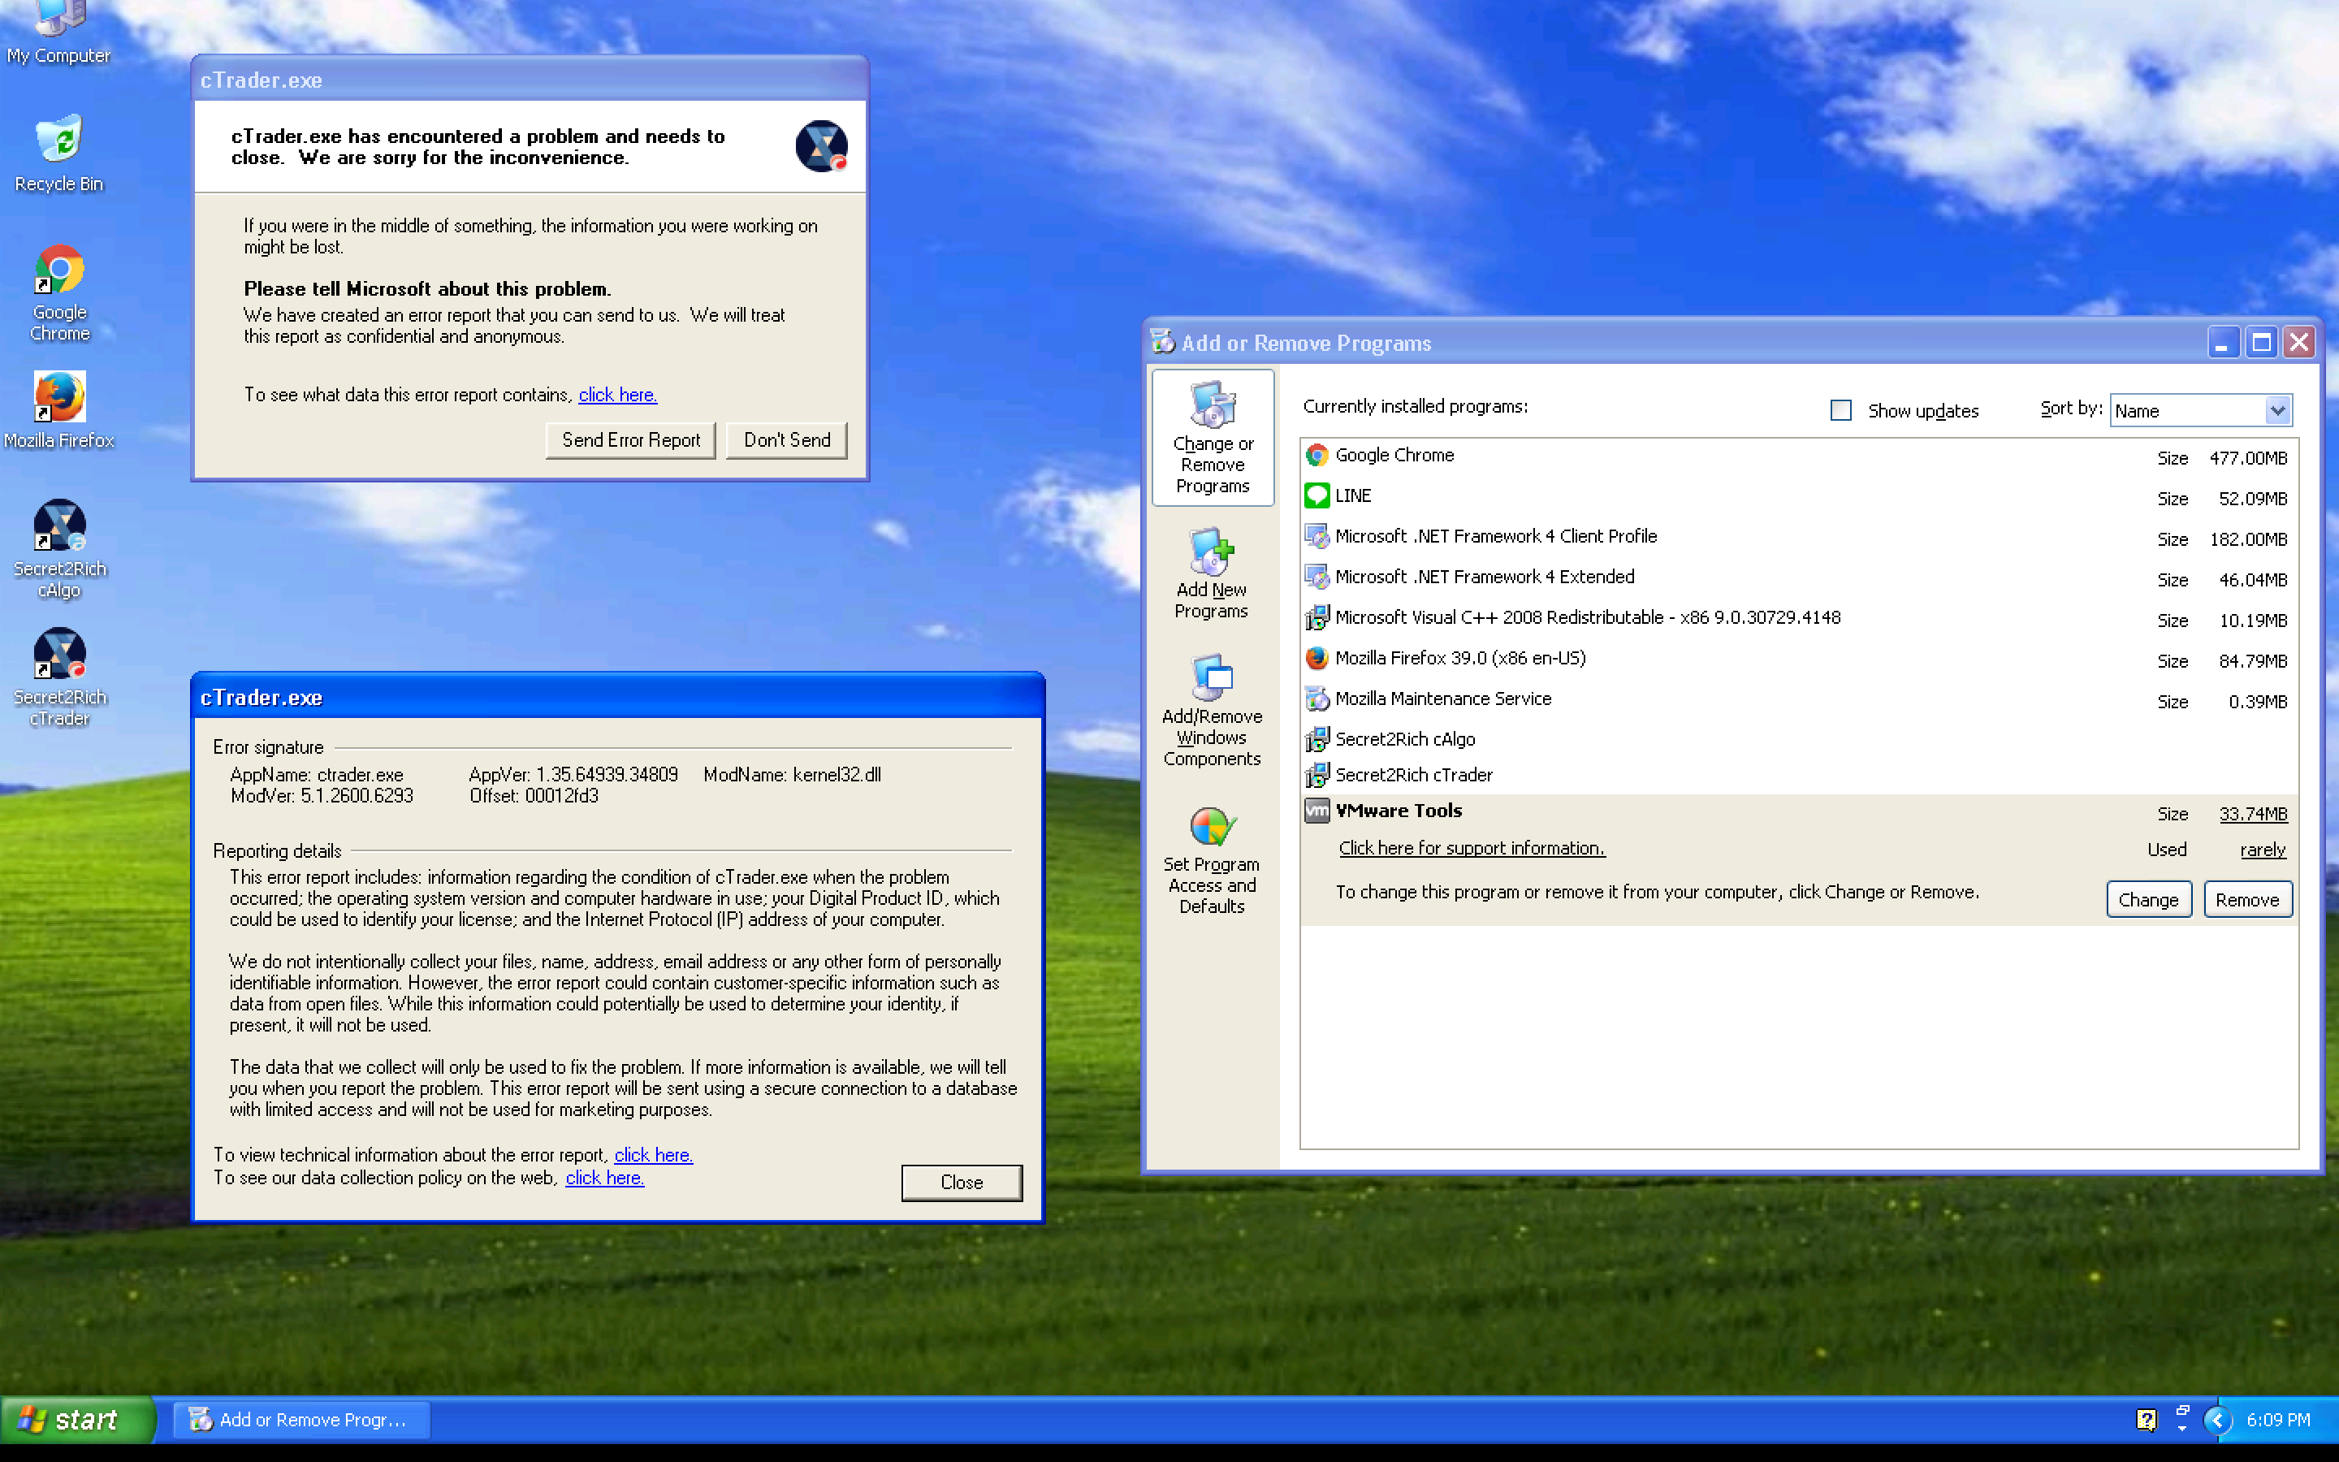Select Microsoft .NET Framework 4 Extended entry

(1485, 577)
